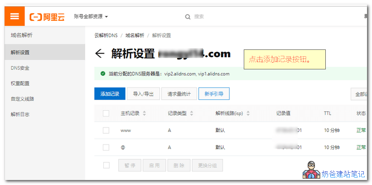Click the green DNS status check icon

click(103, 73)
